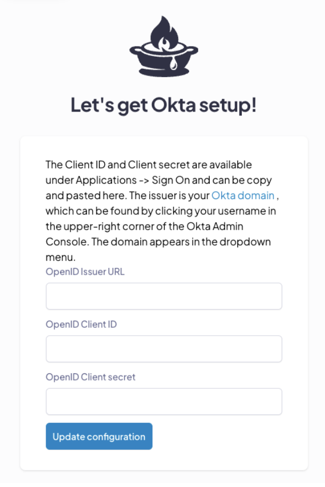Click the Update configuration button
This screenshot has width=325, height=487.
click(x=99, y=436)
